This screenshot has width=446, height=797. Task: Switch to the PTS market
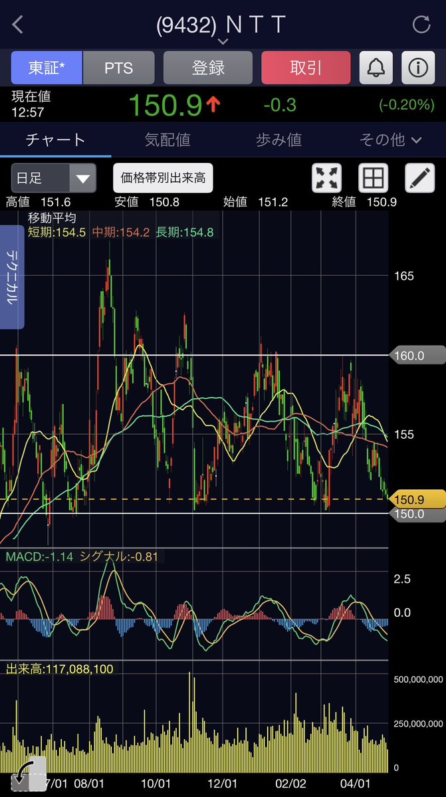coord(118,68)
